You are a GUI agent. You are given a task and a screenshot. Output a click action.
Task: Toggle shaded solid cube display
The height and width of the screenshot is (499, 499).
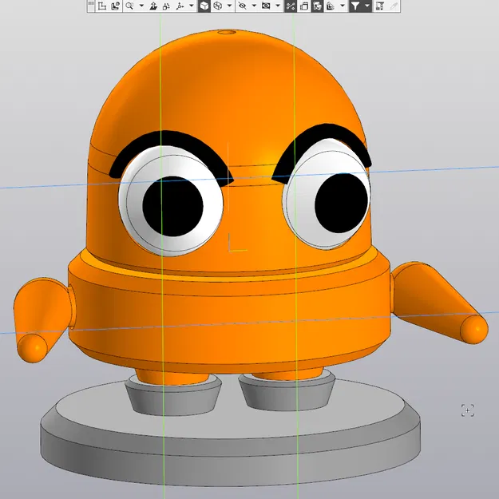pos(204,6)
